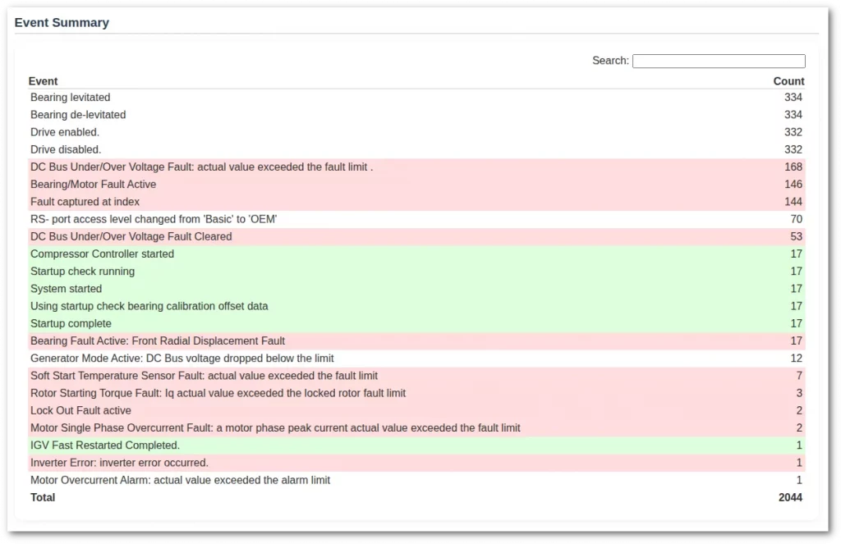Select the Generator Mode Active row

tap(182, 359)
